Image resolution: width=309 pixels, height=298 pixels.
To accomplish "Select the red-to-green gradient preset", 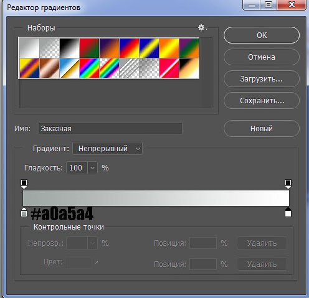I will [90, 48].
